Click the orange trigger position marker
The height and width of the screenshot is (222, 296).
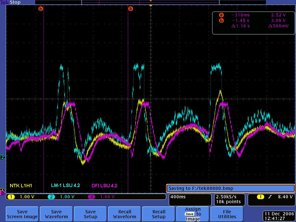coord(150,5)
